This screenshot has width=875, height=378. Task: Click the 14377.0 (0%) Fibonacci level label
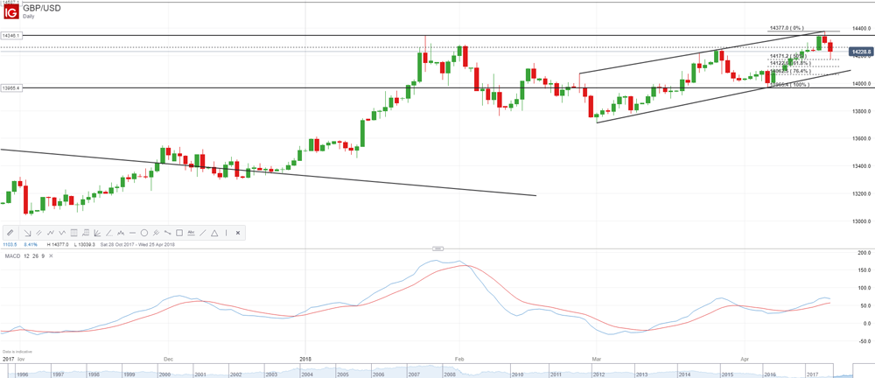point(786,27)
